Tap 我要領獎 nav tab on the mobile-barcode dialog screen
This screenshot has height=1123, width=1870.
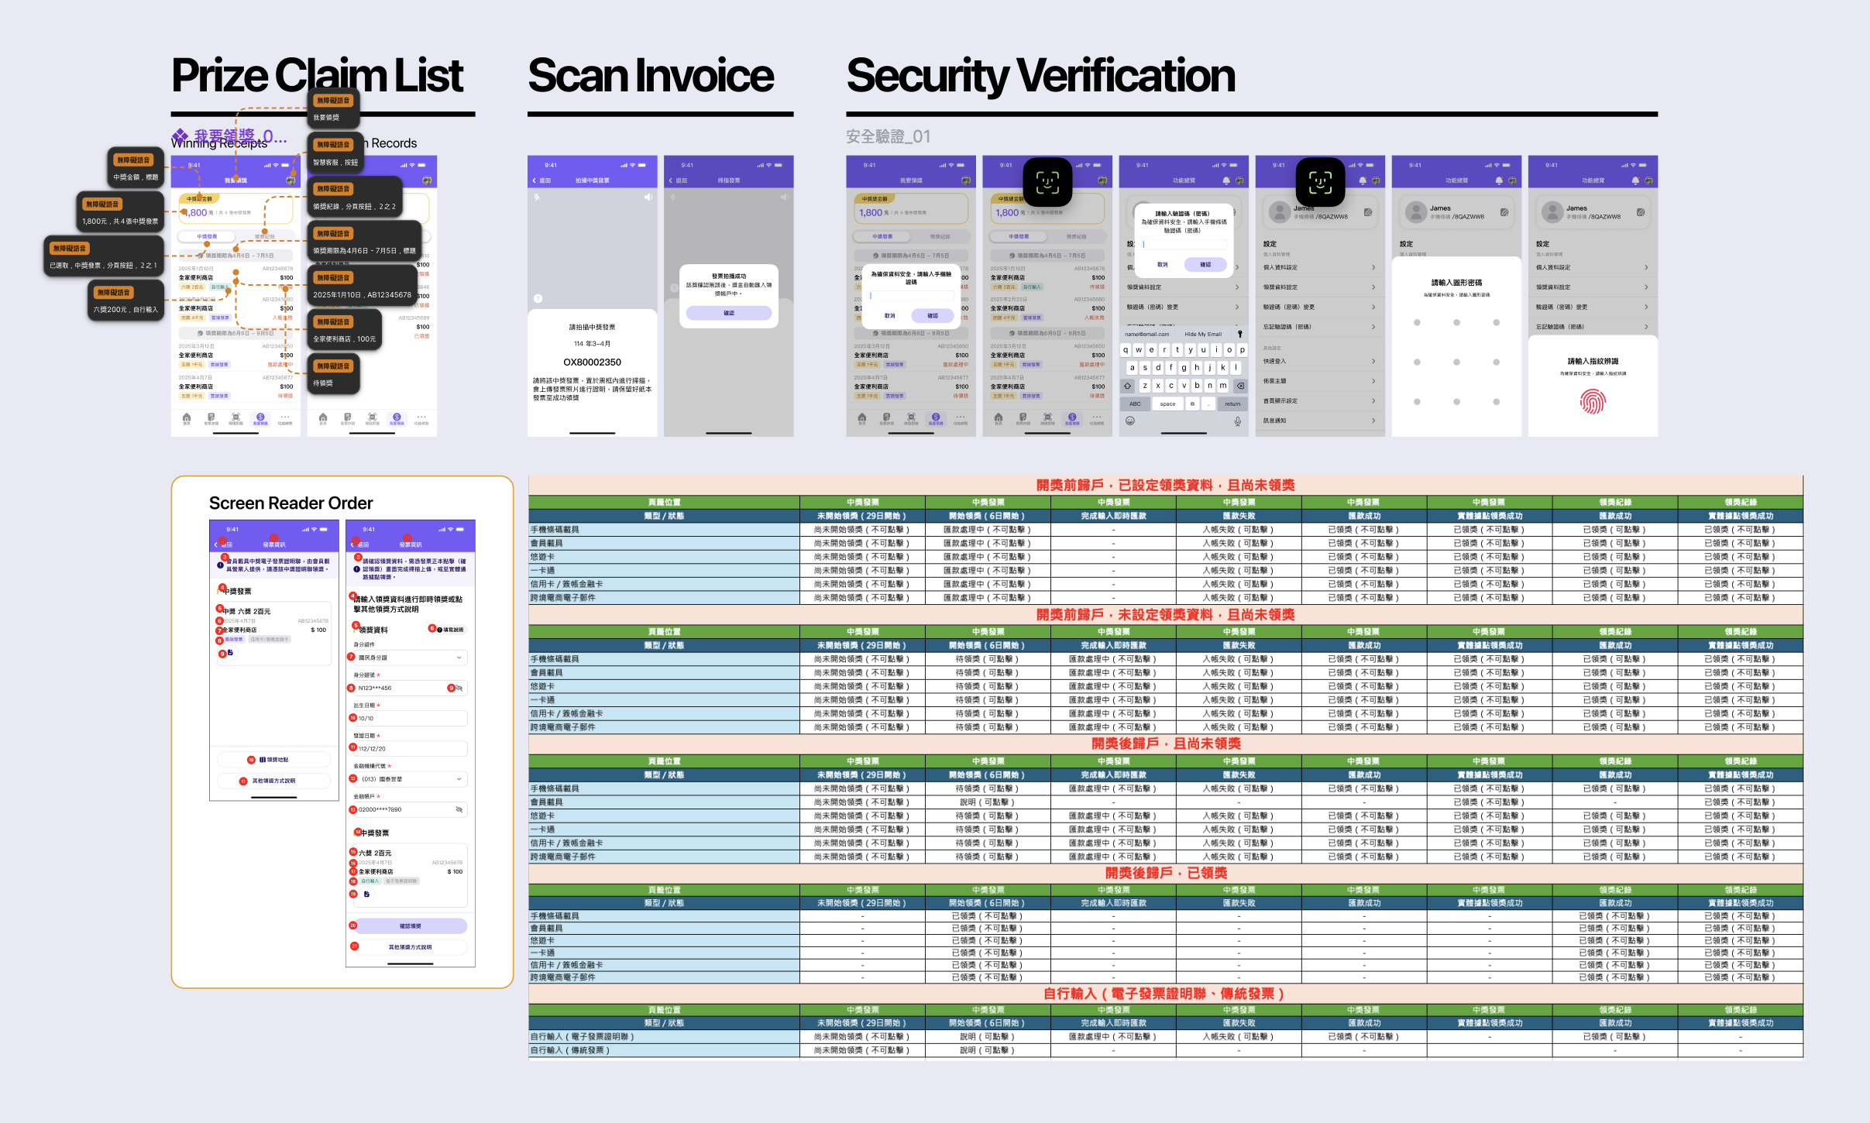pos(936,419)
